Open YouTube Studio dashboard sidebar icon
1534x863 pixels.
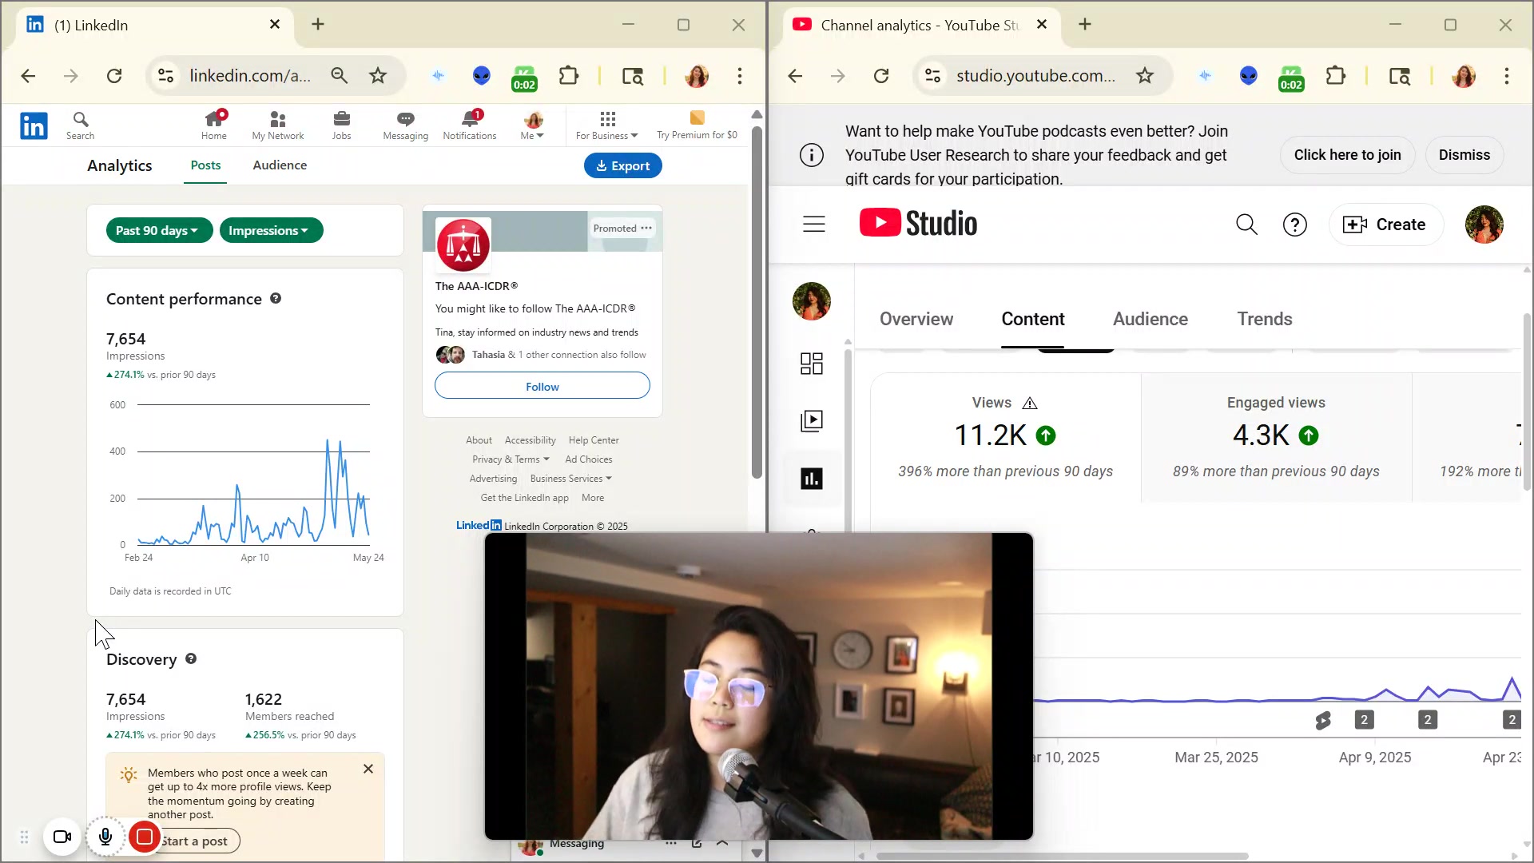812,364
